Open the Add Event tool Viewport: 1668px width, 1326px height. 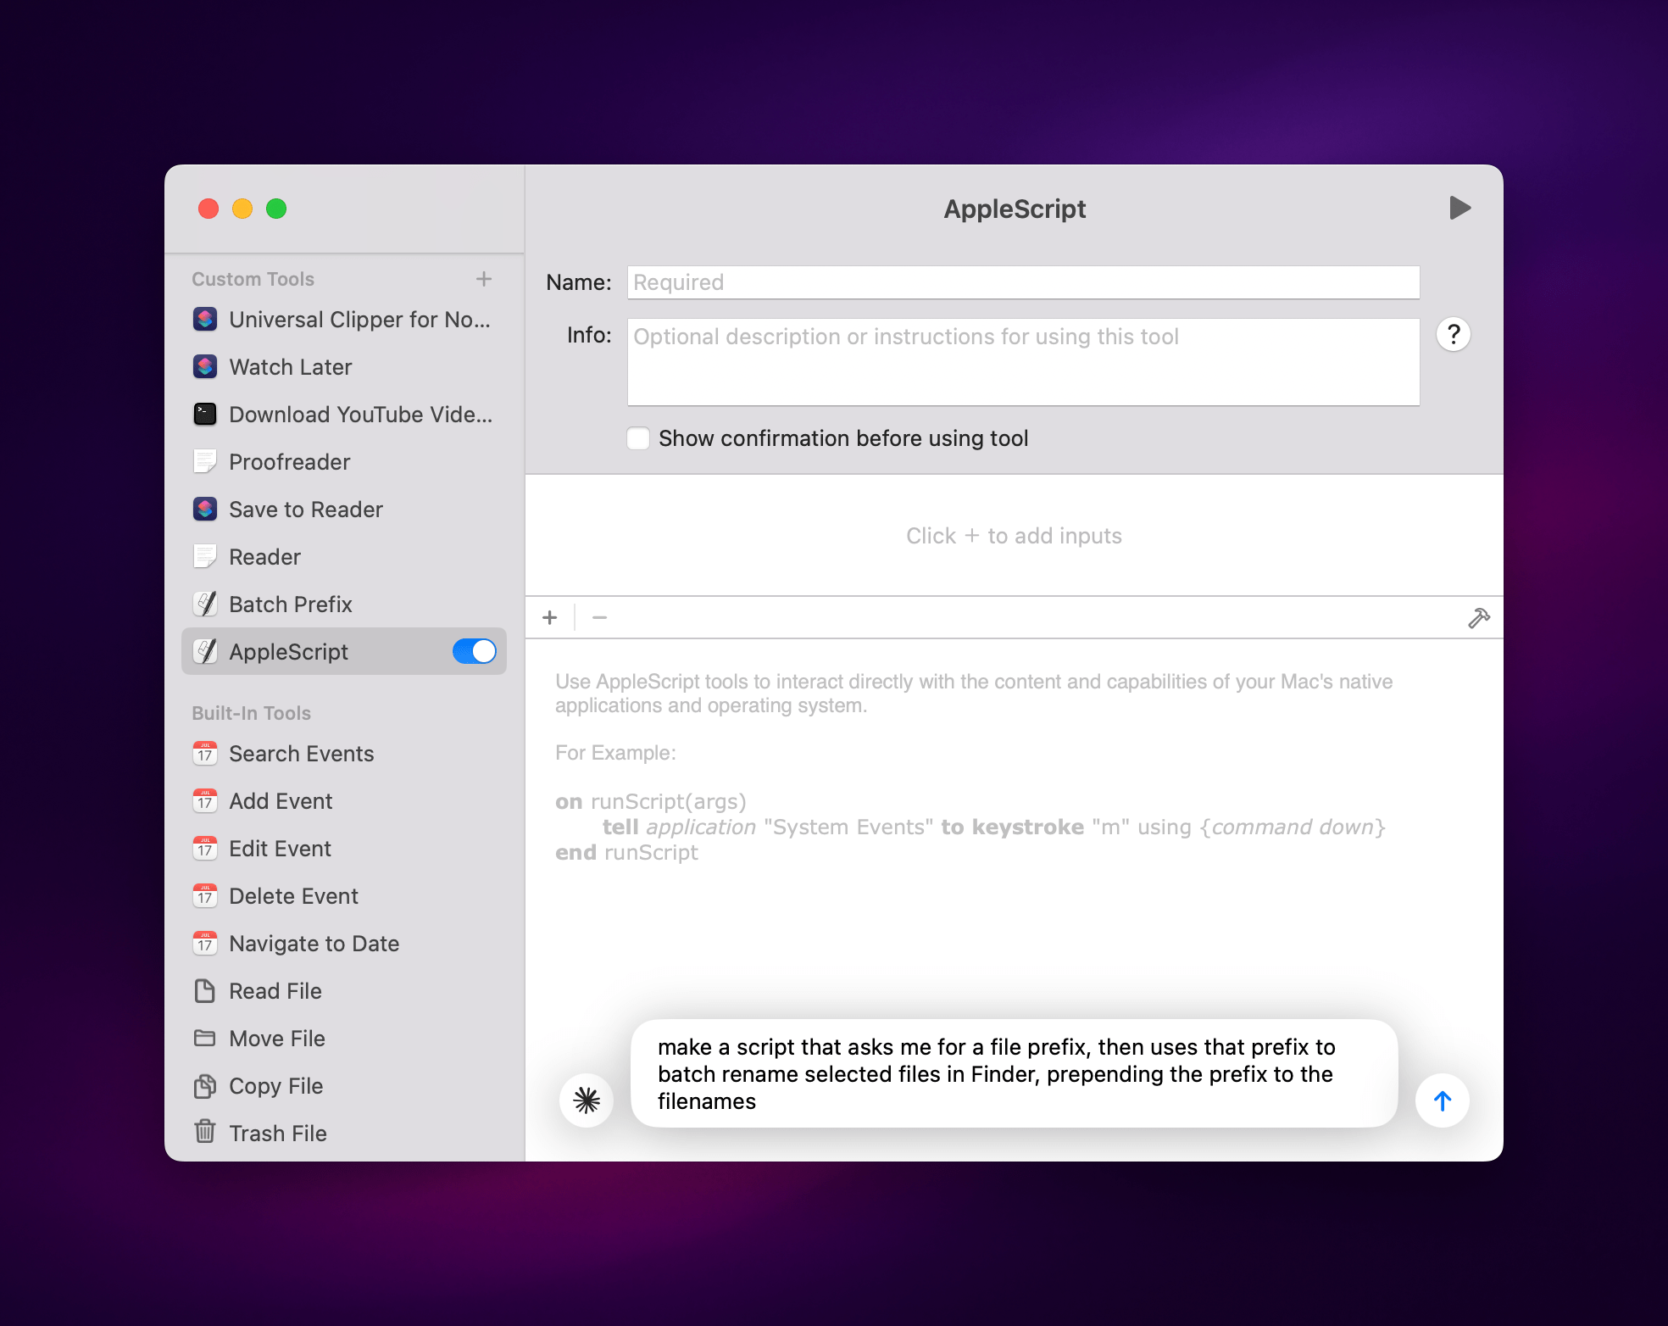tap(344, 800)
